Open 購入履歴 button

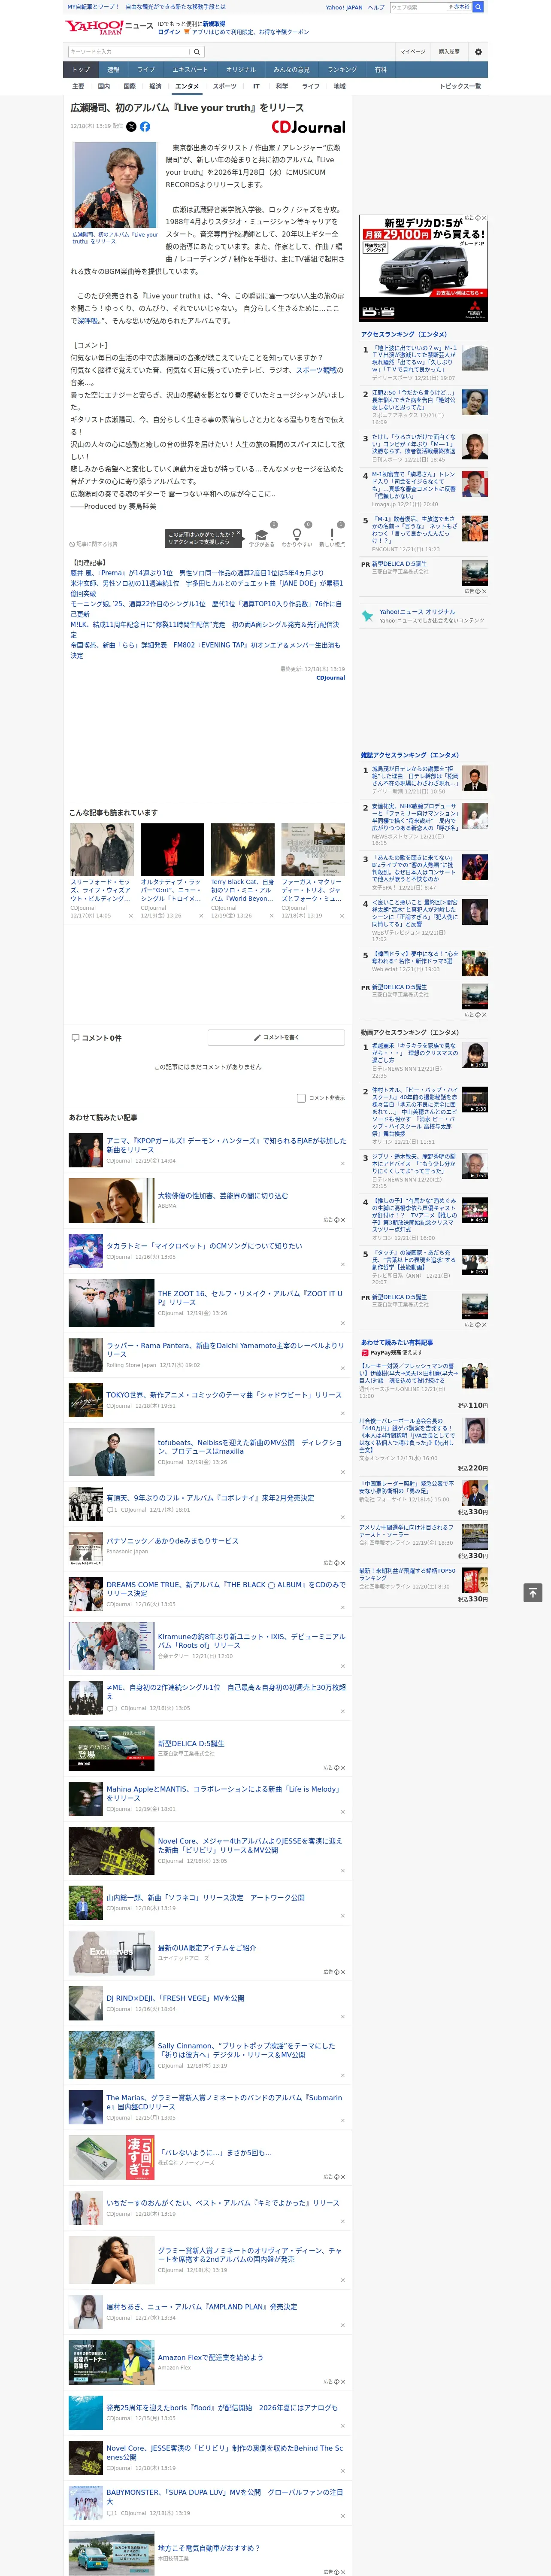(x=449, y=52)
